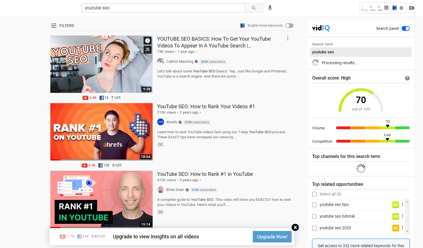This screenshot has height=248, width=423.
Task: Click the Cathrin Manning channel avatar
Action: [161, 61]
